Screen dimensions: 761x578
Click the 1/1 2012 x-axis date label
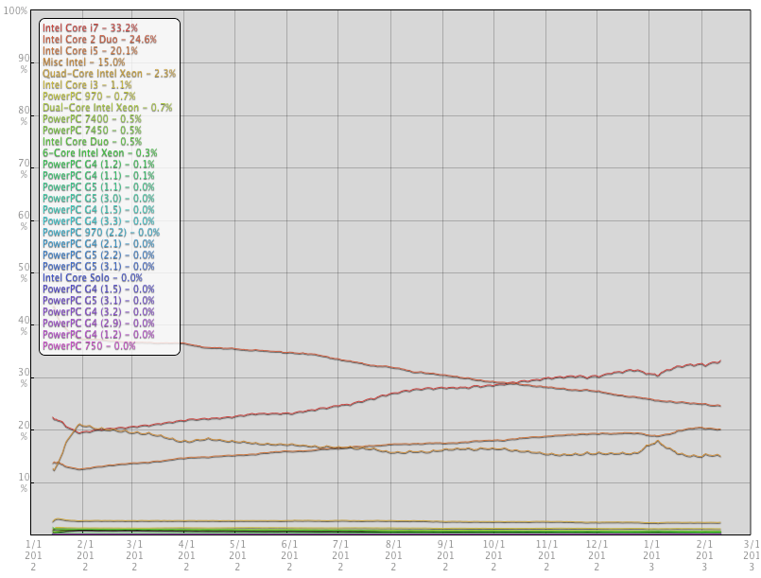(33, 555)
